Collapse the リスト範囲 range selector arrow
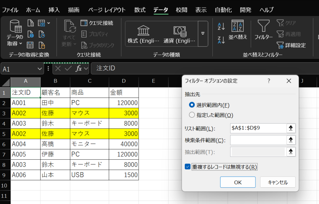319x204 pixels. coord(291,128)
